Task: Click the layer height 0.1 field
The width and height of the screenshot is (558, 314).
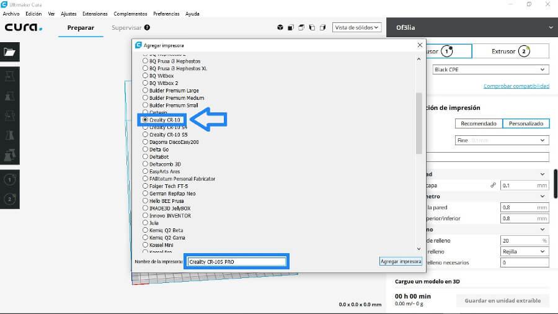Action: click(x=525, y=185)
